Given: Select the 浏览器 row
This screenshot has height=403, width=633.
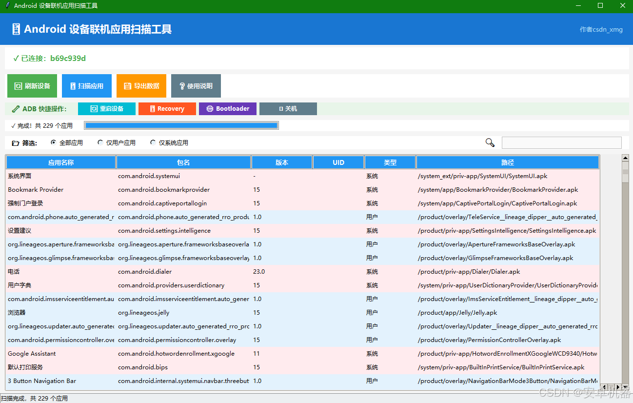Looking at the screenshot, I should (x=302, y=313).
